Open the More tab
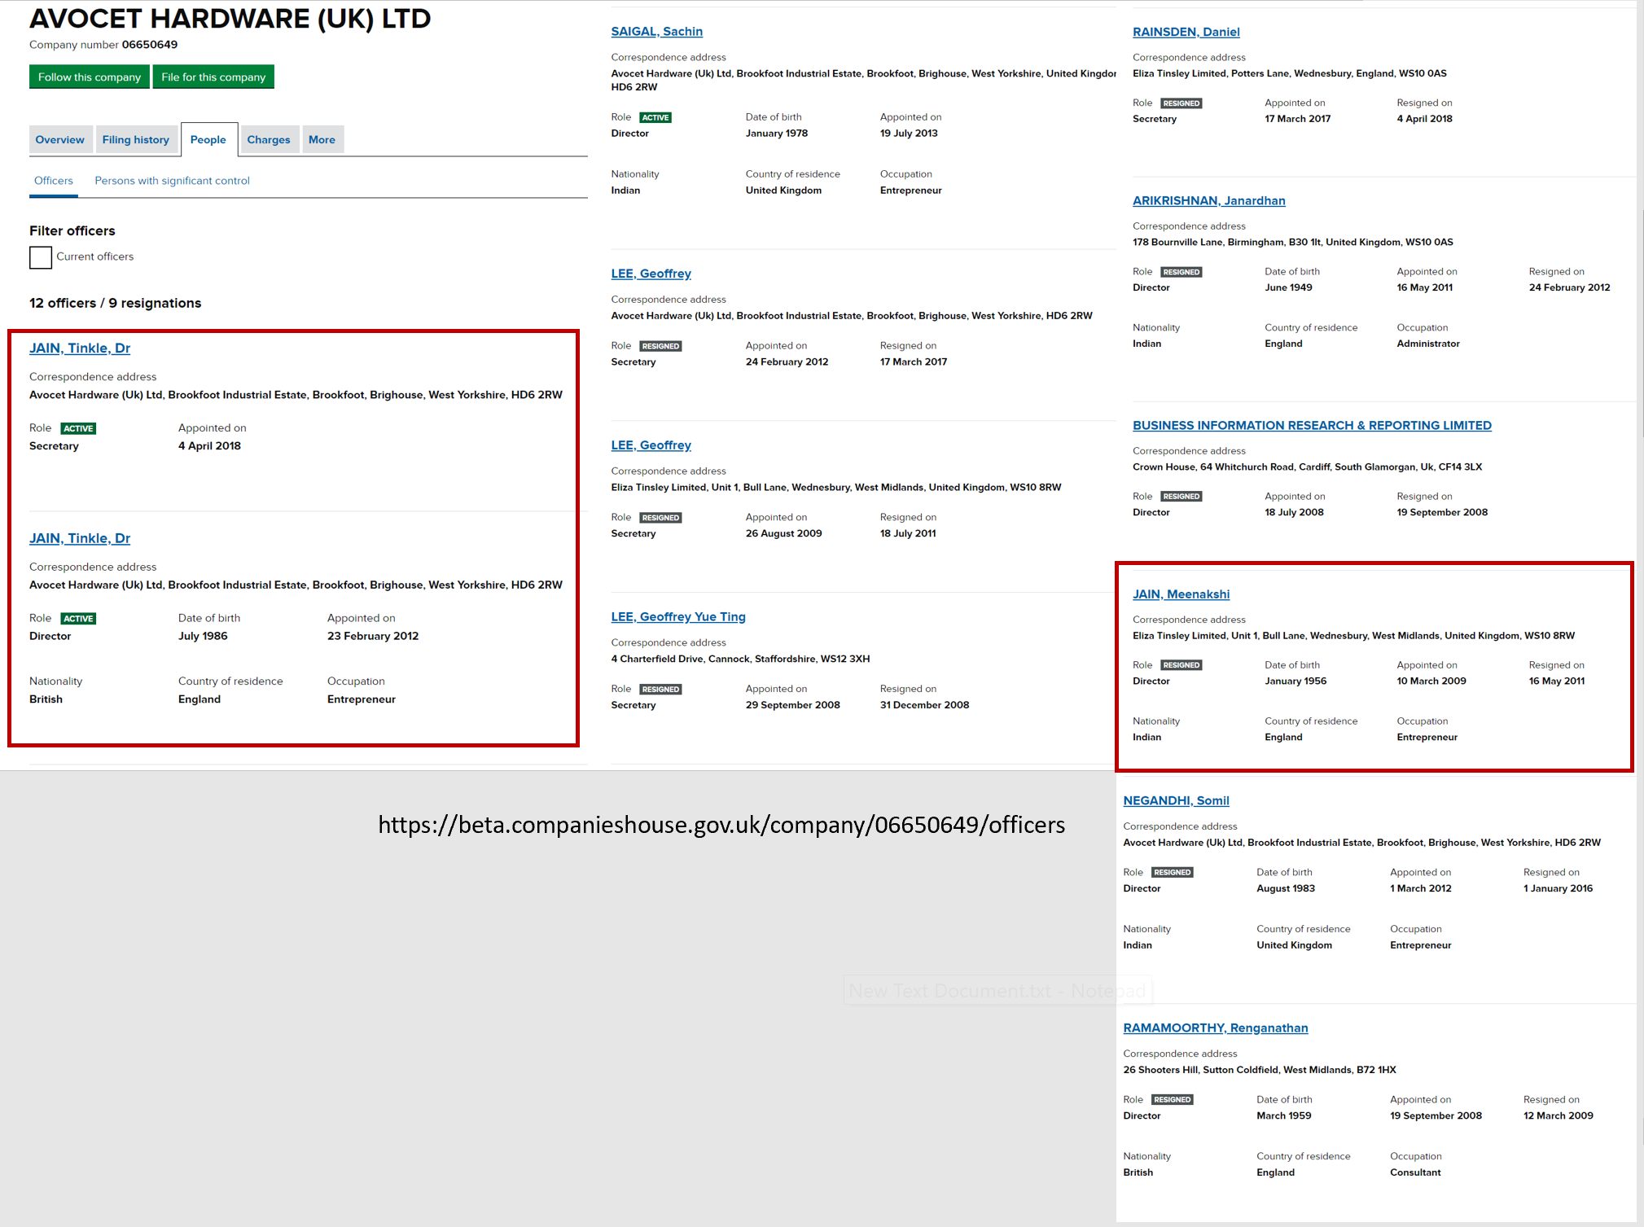The height and width of the screenshot is (1227, 1644). [x=322, y=140]
